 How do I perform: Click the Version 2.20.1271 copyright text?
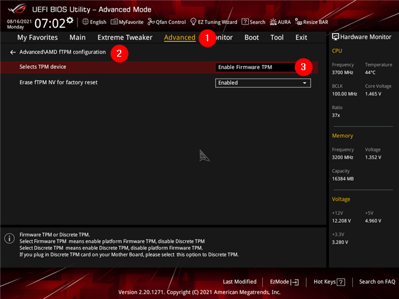[x=199, y=292]
